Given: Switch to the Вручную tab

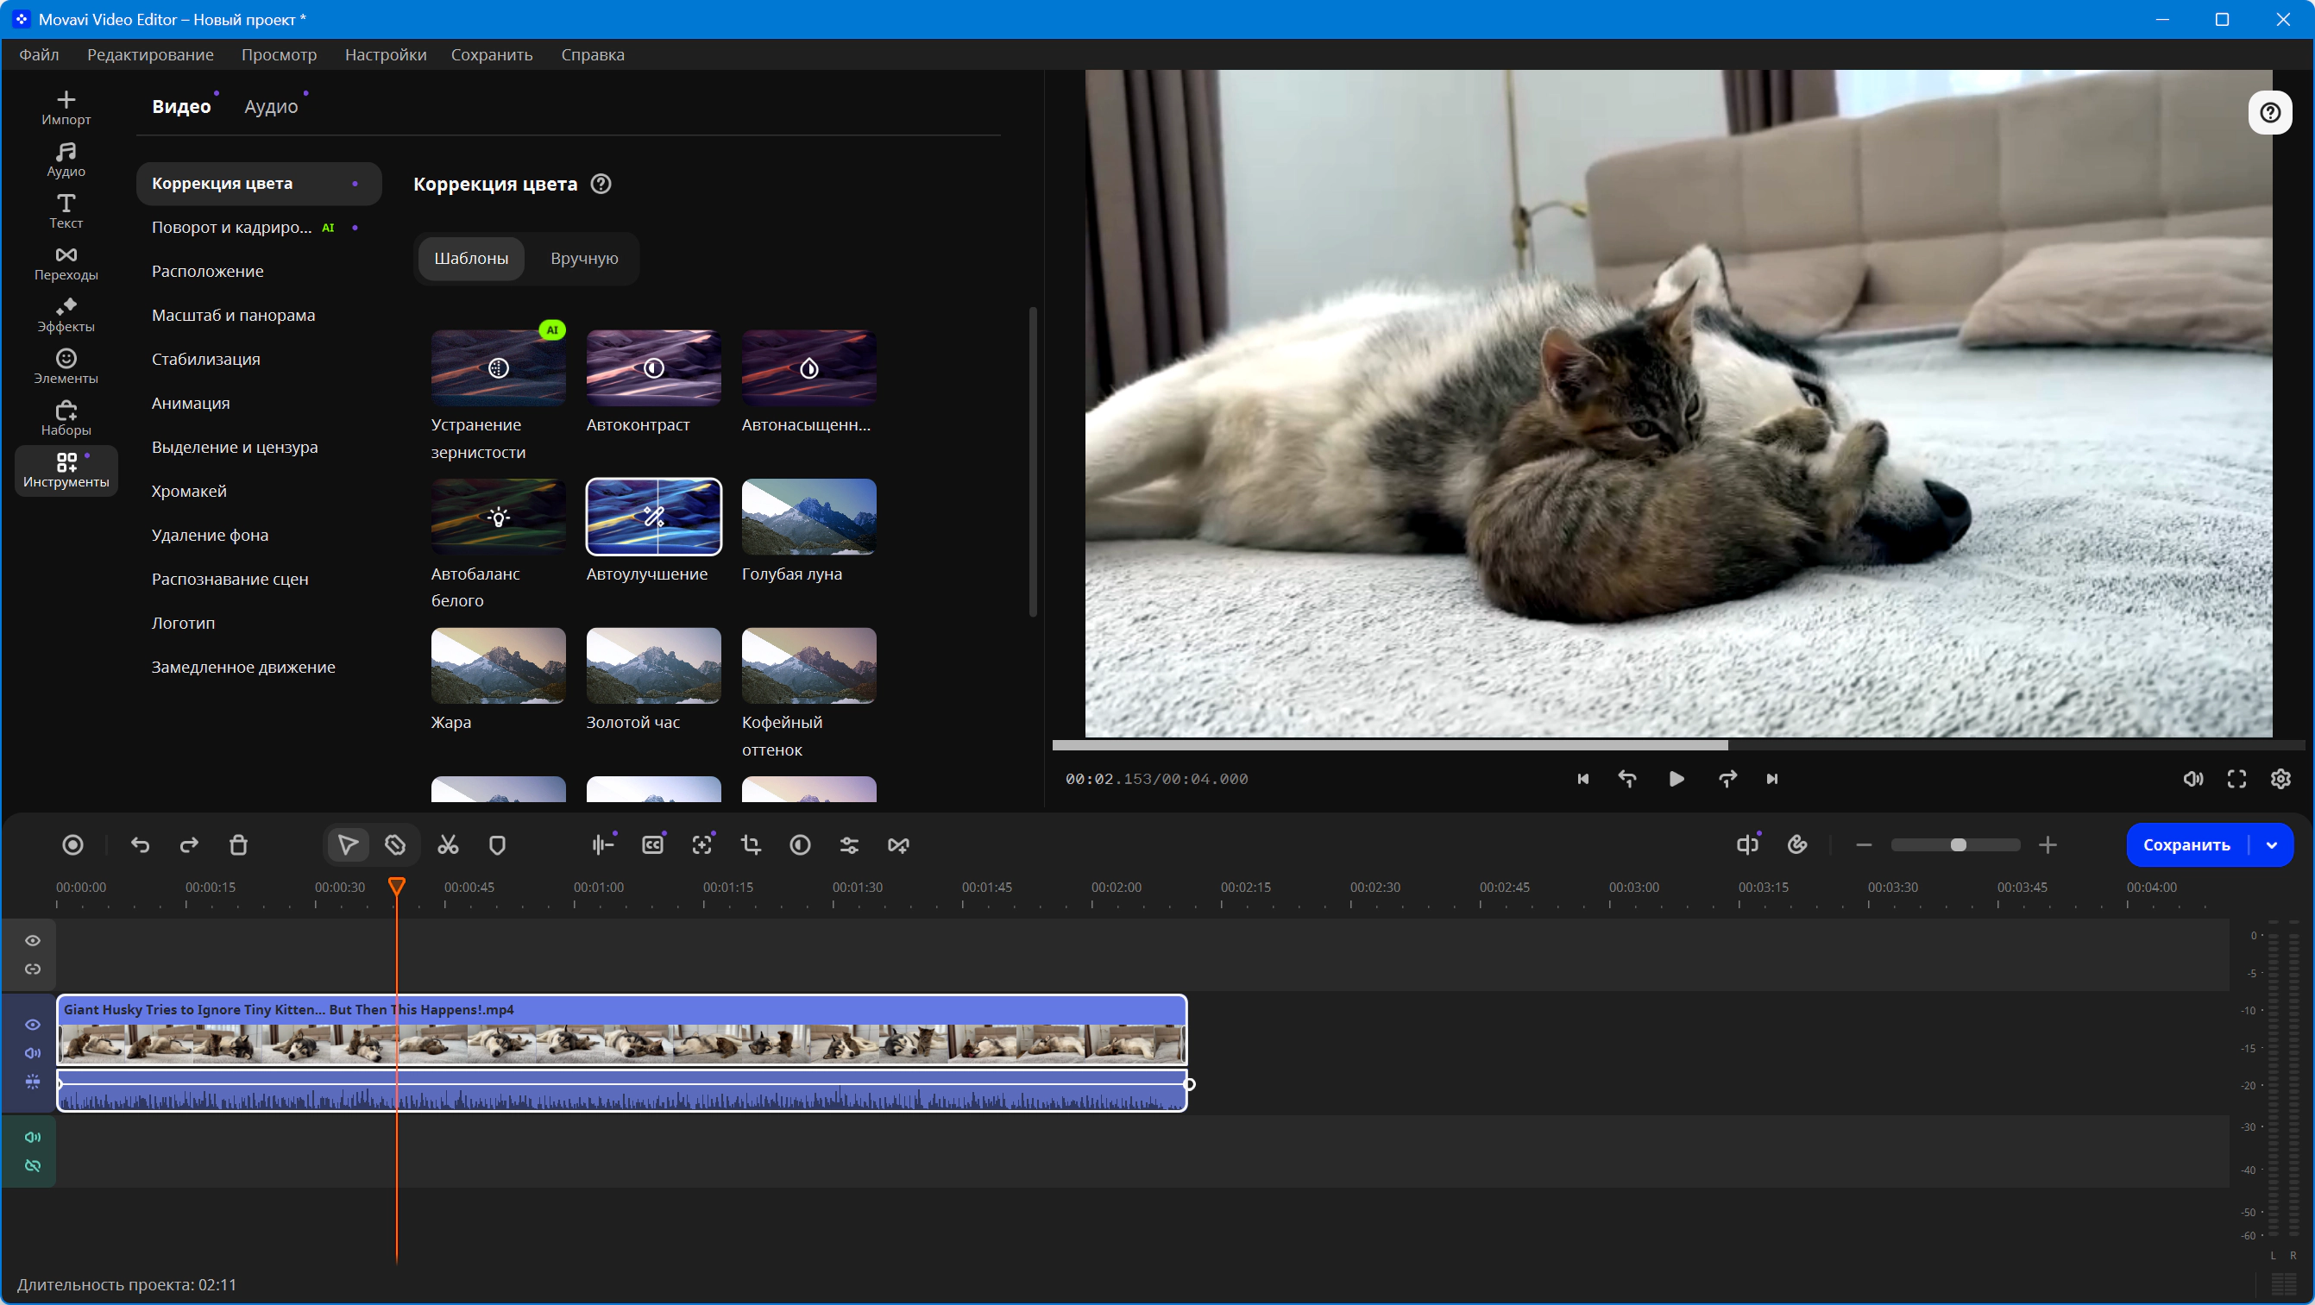Looking at the screenshot, I should click(x=584, y=258).
